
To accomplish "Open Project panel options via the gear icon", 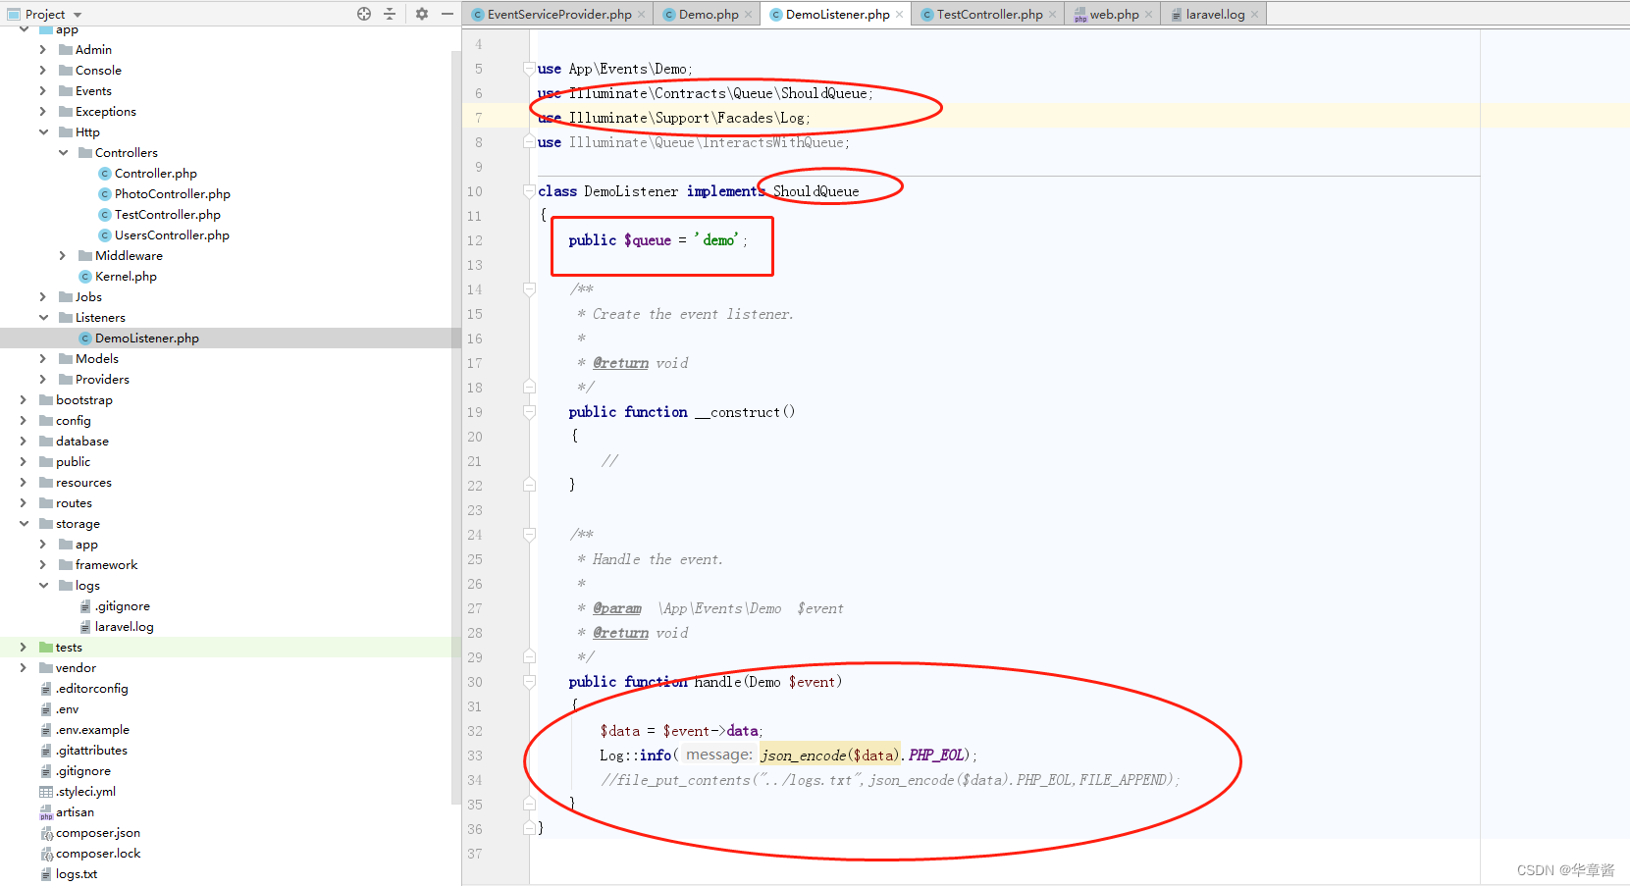I will [420, 14].
